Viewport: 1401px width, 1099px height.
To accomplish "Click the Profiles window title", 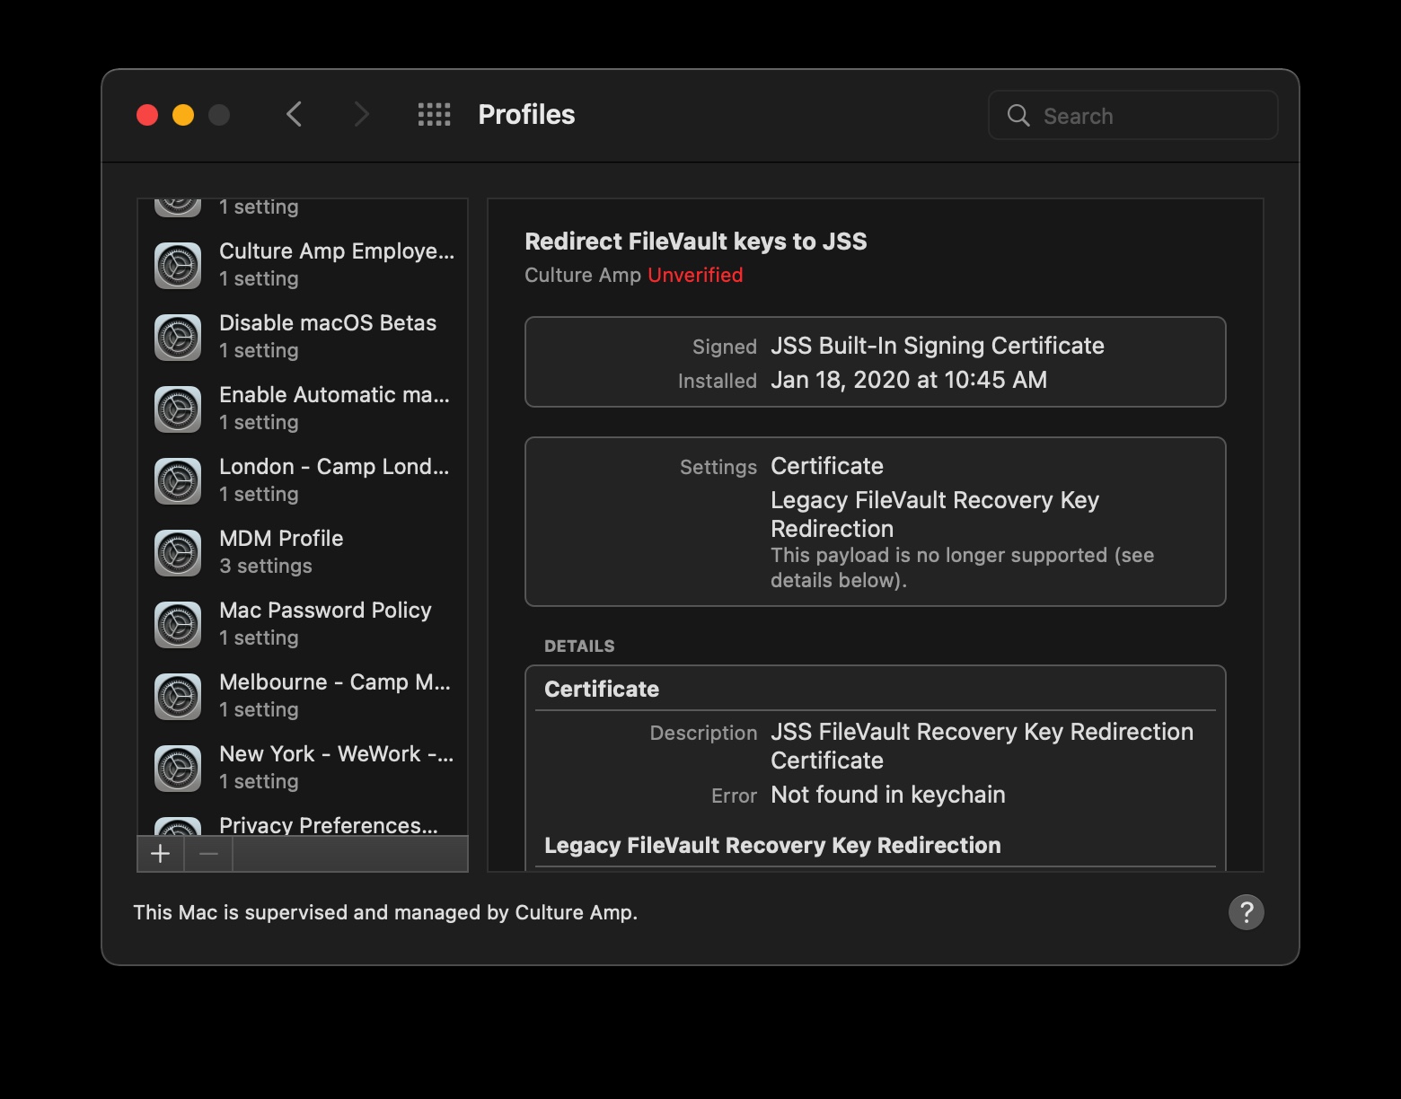I will (x=526, y=115).
